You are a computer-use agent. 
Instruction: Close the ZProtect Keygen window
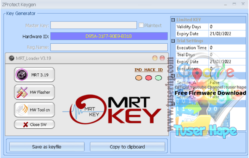243,4
